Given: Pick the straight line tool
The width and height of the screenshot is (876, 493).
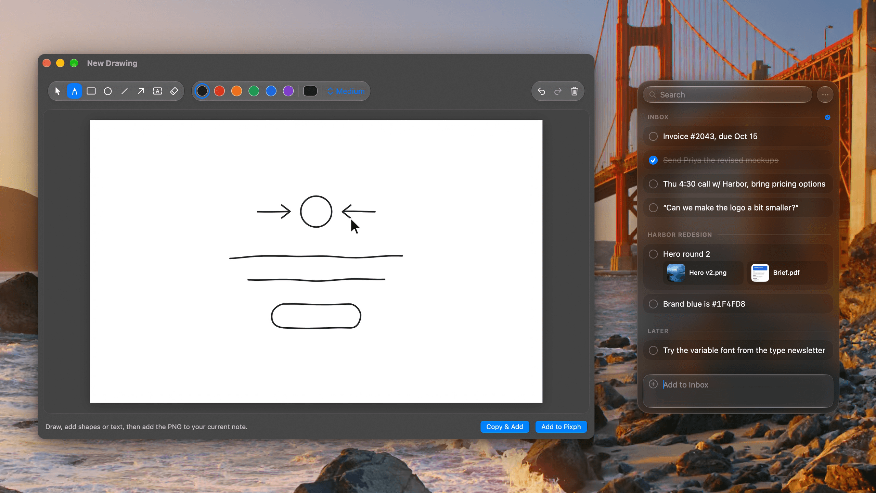Looking at the screenshot, I should (x=124, y=91).
